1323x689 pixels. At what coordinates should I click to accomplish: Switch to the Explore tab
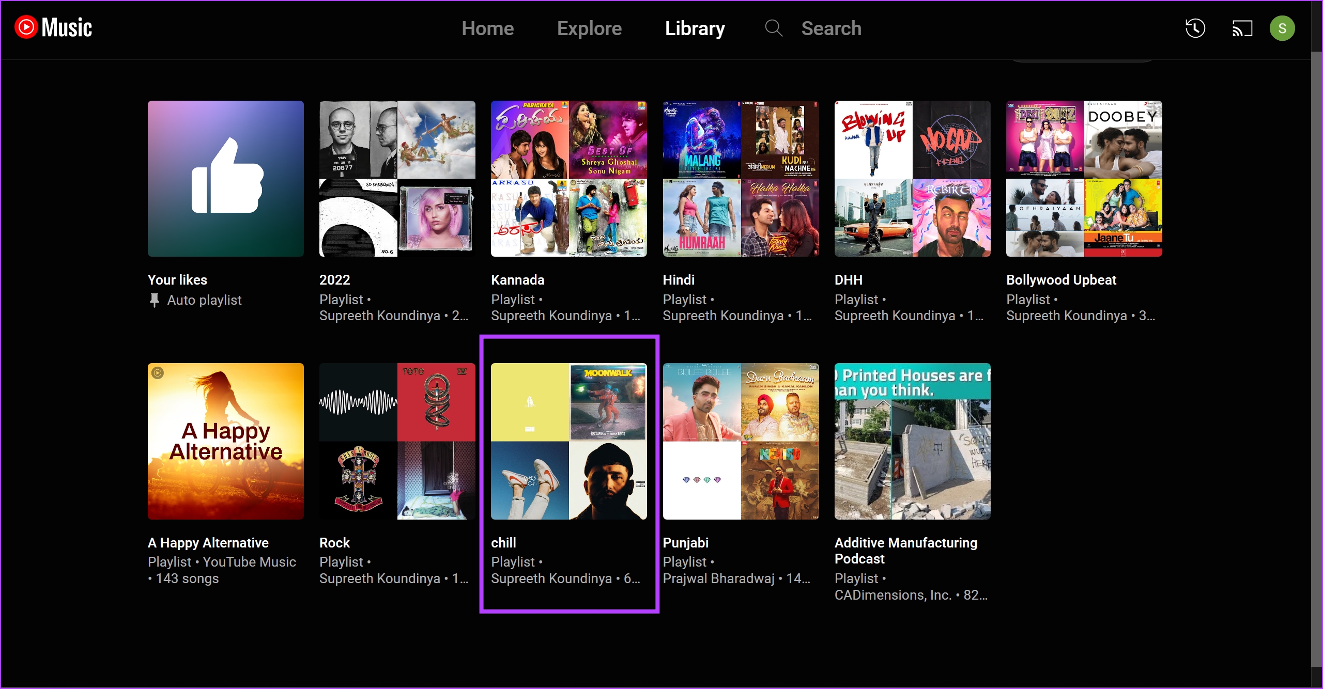[589, 28]
